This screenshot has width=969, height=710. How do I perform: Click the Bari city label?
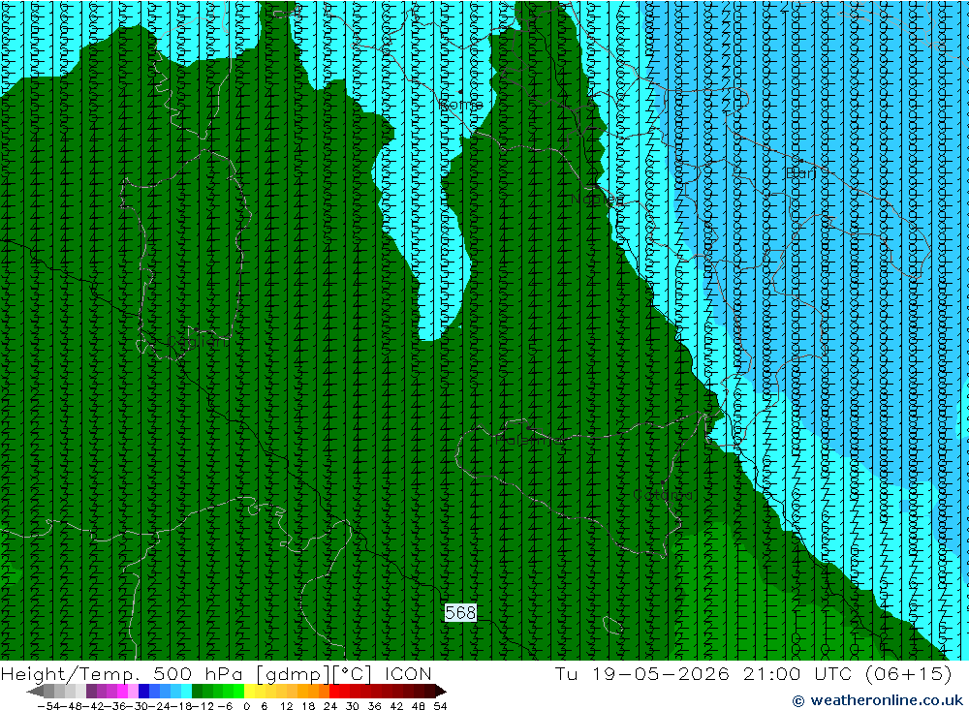[x=801, y=173]
